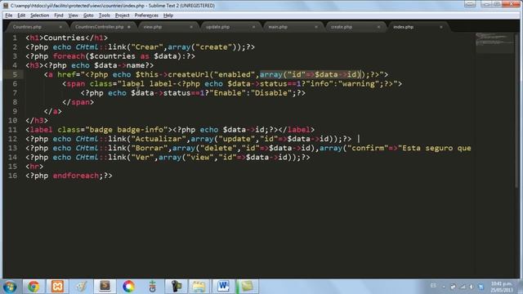This screenshot has width=523, height=294.
Task: Click line number 16 in gutter
Action: pyautogui.click(x=13, y=176)
